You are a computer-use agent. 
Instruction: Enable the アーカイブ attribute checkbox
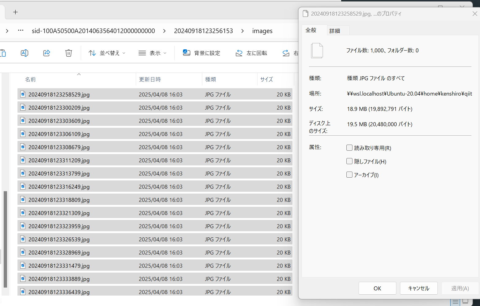[x=349, y=174]
